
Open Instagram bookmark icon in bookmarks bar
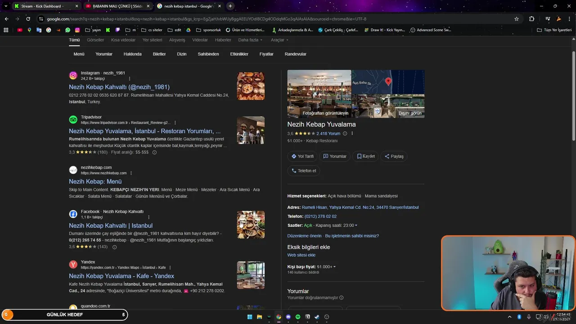(x=77, y=30)
